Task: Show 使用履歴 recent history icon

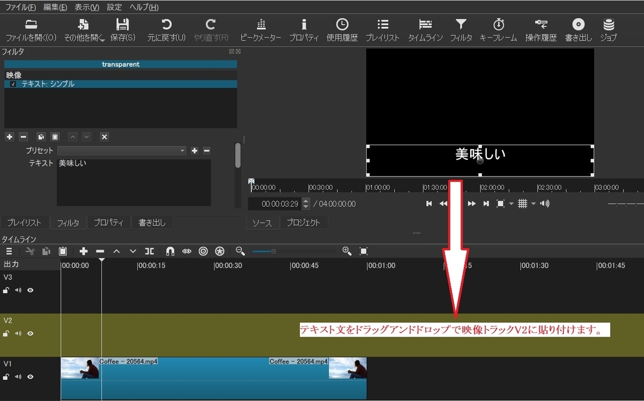Action: (x=342, y=31)
